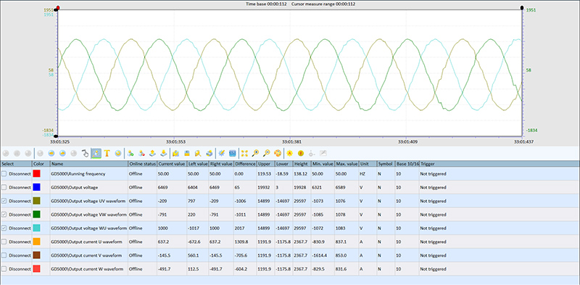Screen dimensions: 580x285
Task: Click the red Running frequency color swatch
Action: [37, 173]
